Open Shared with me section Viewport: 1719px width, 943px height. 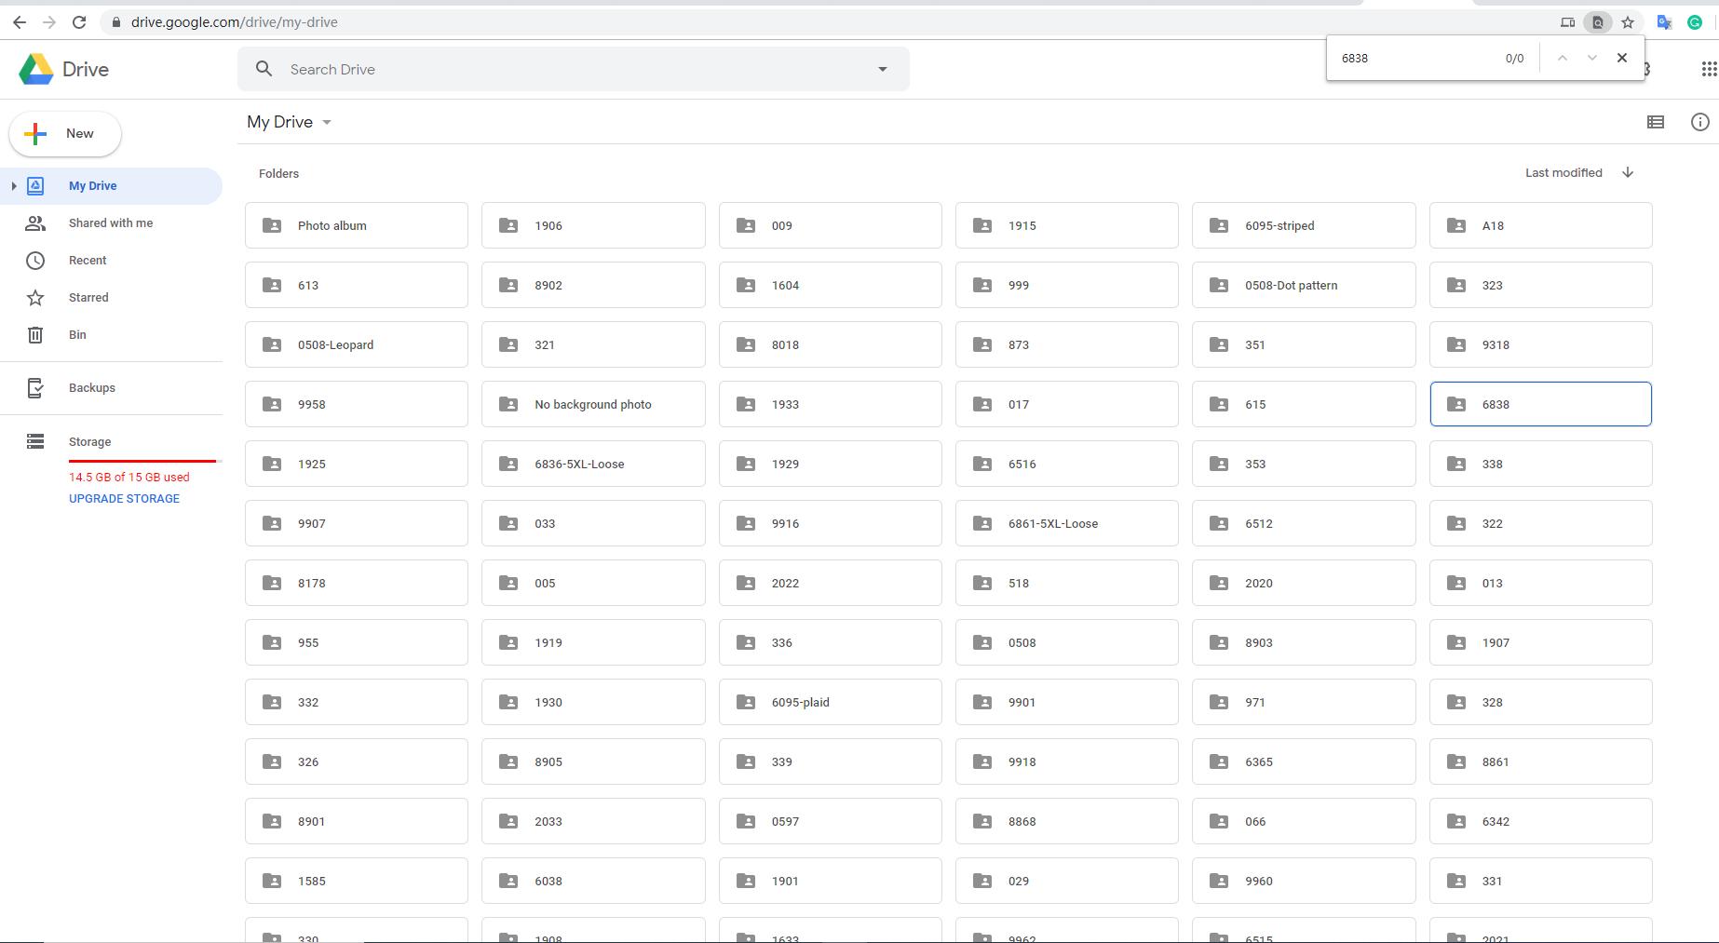point(110,223)
